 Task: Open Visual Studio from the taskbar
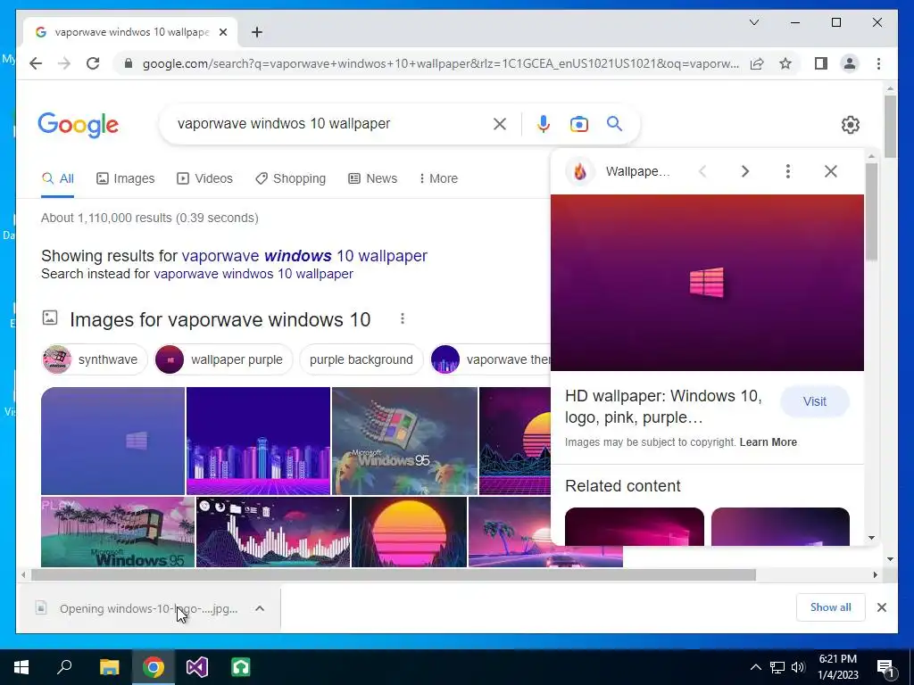[x=197, y=667]
